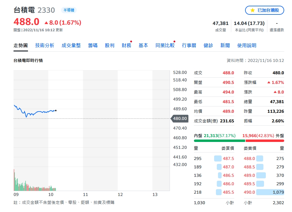Click ask price 489.5
Image resolution: width=292 pixels, height=212 pixels.
coord(249,184)
